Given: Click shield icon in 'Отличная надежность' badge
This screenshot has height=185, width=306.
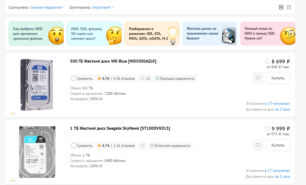Looking at the screenshot, I should tap(152, 145).
